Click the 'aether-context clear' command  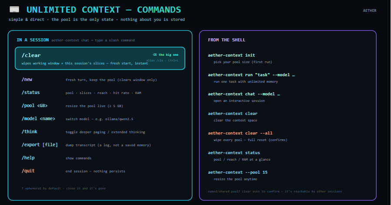(233, 113)
